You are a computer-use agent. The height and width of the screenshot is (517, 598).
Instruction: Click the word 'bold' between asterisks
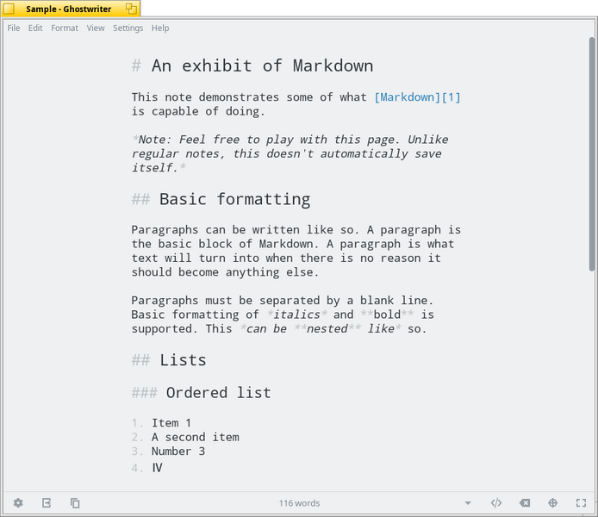(387, 315)
